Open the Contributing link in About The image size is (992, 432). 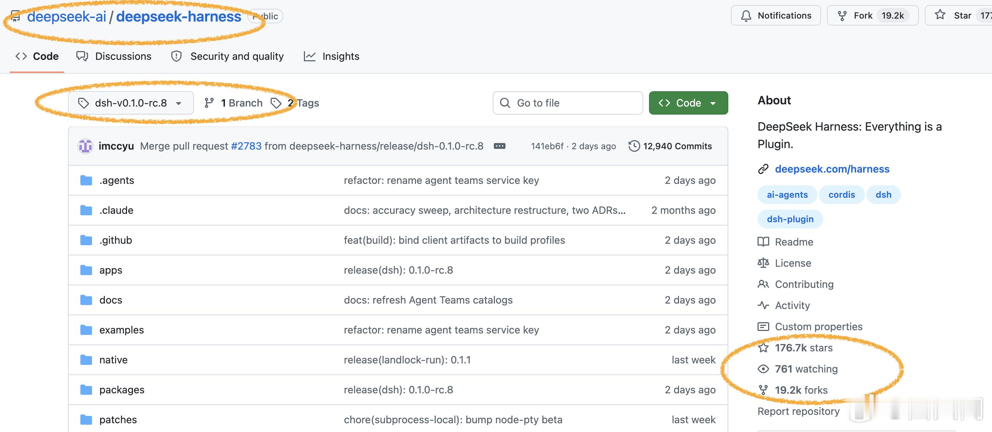(x=795, y=284)
